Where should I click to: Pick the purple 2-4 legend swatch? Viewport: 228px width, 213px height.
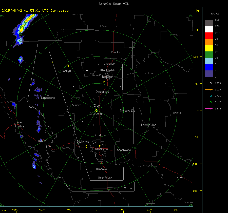(209, 74)
